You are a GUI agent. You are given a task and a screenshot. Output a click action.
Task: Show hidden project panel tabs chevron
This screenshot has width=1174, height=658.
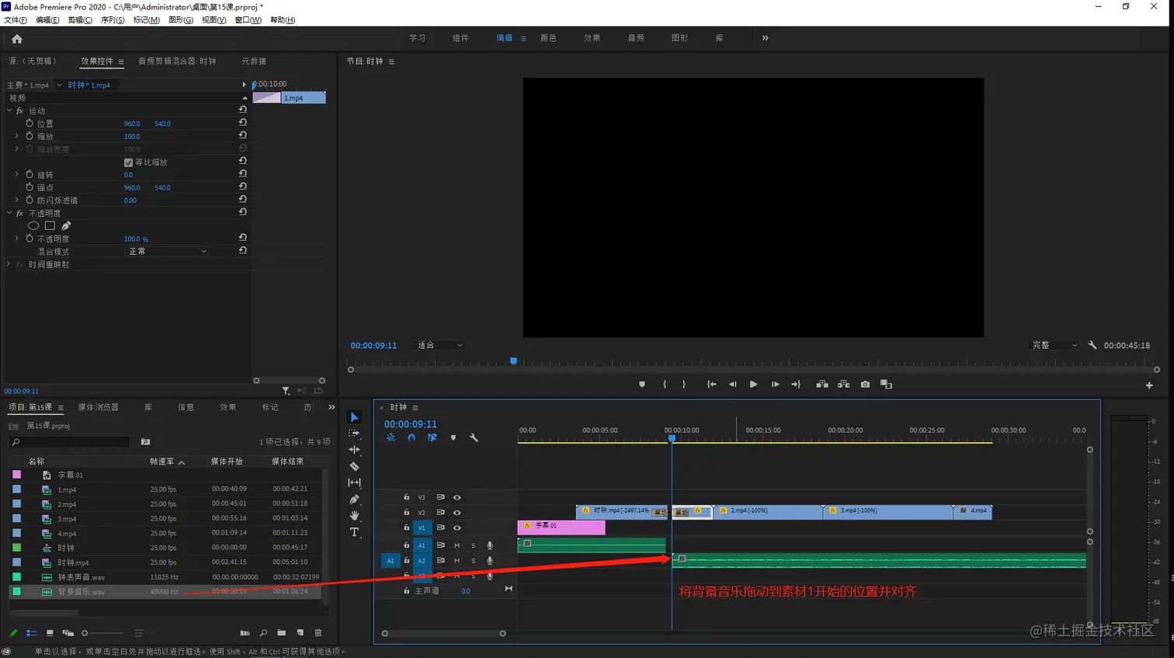332,407
